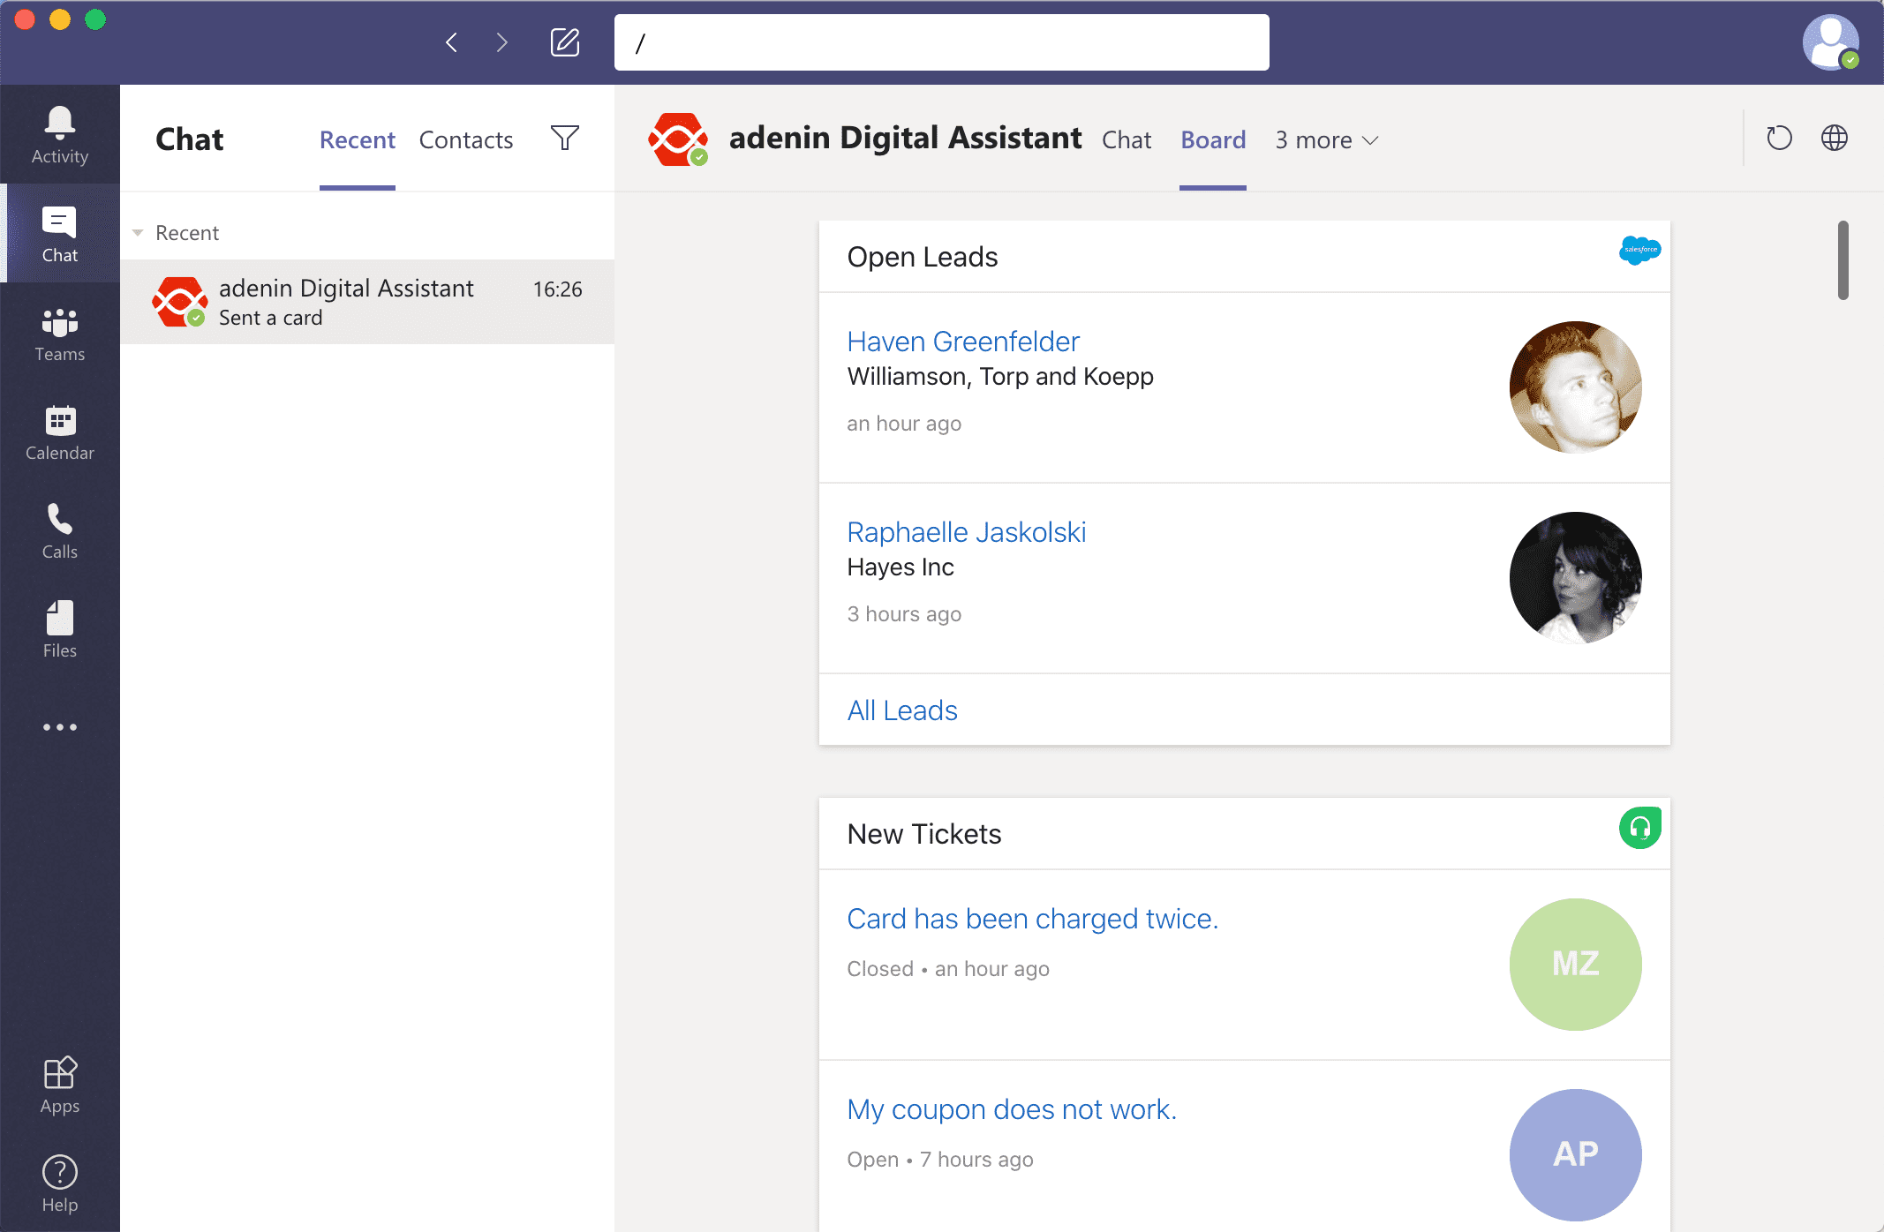Switch to the Recent tab
This screenshot has width=1884, height=1232.
pos(357,140)
